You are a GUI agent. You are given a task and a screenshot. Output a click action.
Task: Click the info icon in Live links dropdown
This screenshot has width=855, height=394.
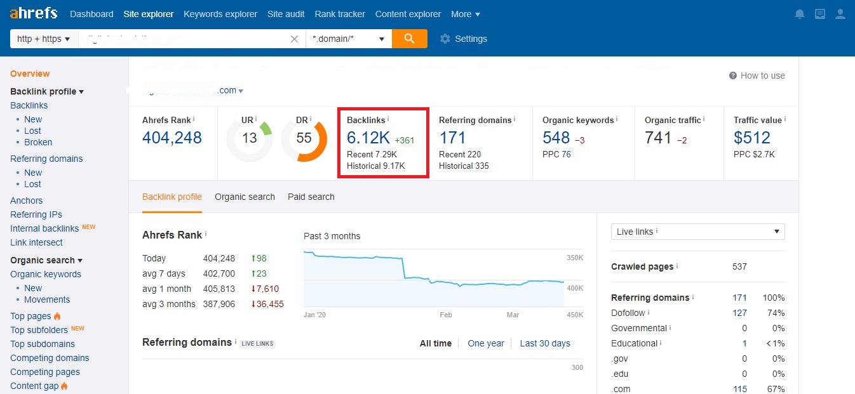coord(657,231)
